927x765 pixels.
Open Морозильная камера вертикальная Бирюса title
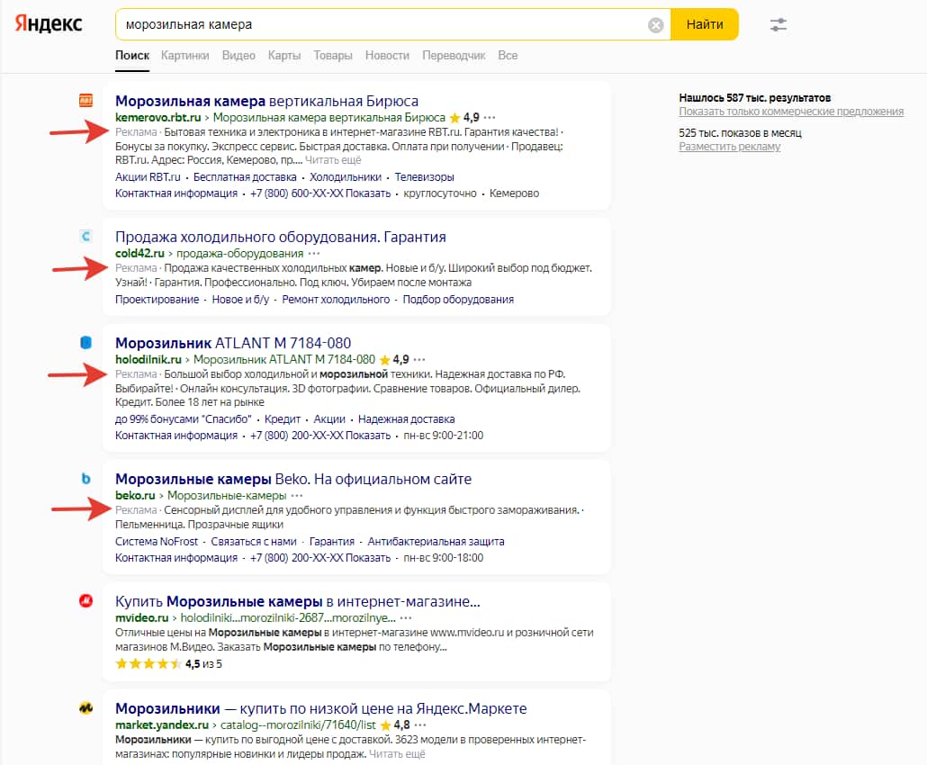tap(266, 101)
